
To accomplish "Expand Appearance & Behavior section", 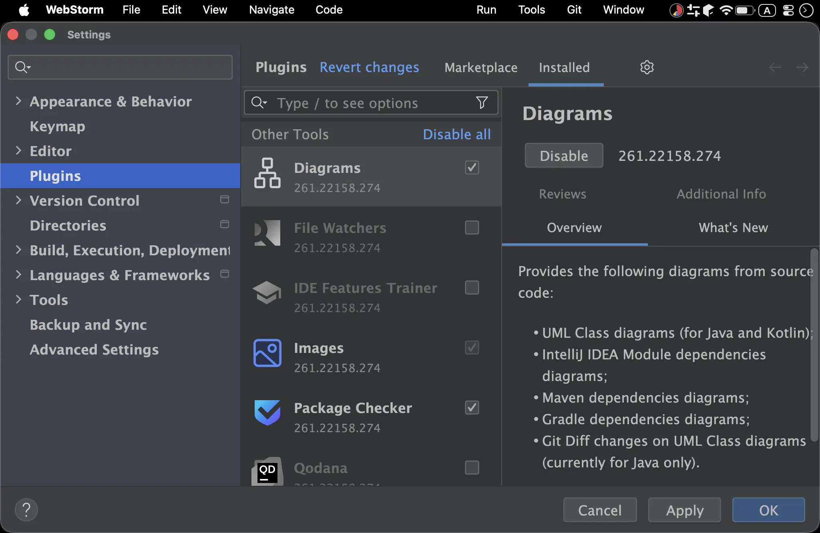I will click(x=18, y=101).
